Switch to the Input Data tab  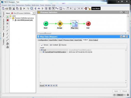pos(78,40)
